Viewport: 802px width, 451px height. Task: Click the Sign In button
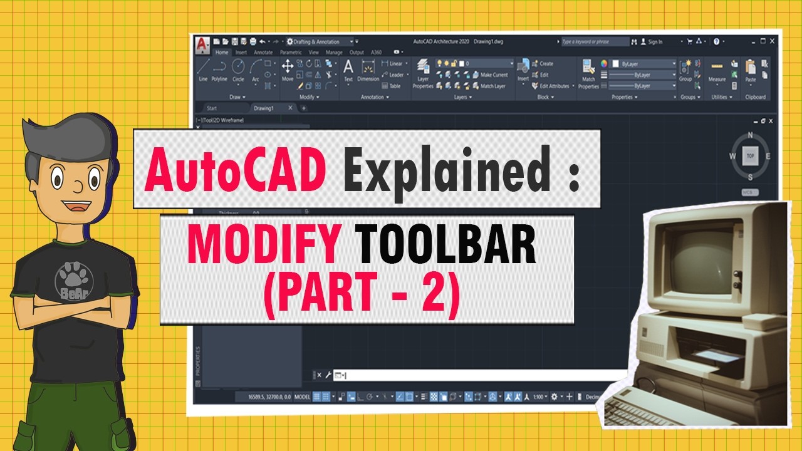pos(652,41)
